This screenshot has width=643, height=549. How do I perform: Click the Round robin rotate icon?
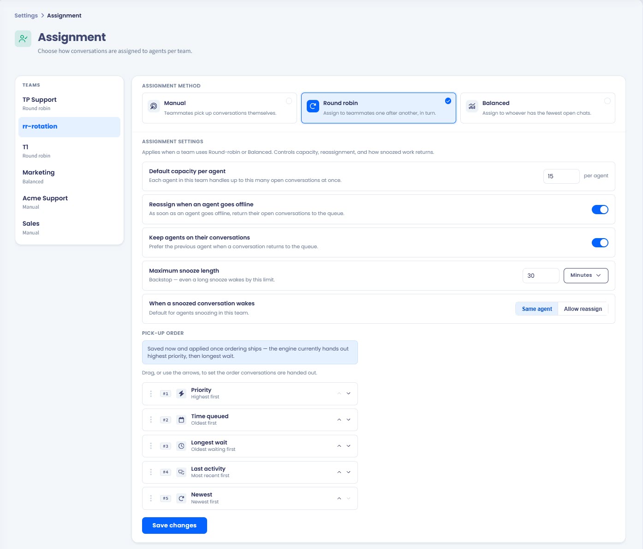(313, 106)
